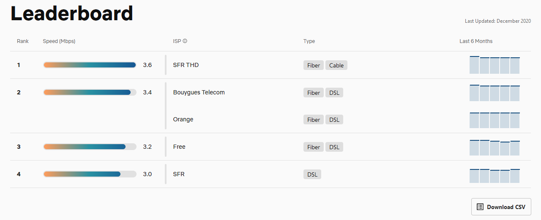Viewport: 541px width, 220px height.
Task: Open the Bouygues Telecom entry
Action: coord(199,92)
